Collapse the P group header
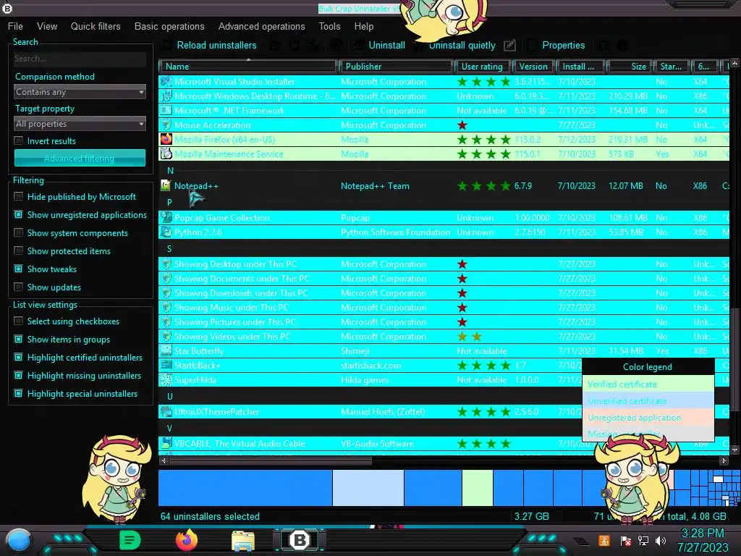 pyautogui.click(x=169, y=202)
